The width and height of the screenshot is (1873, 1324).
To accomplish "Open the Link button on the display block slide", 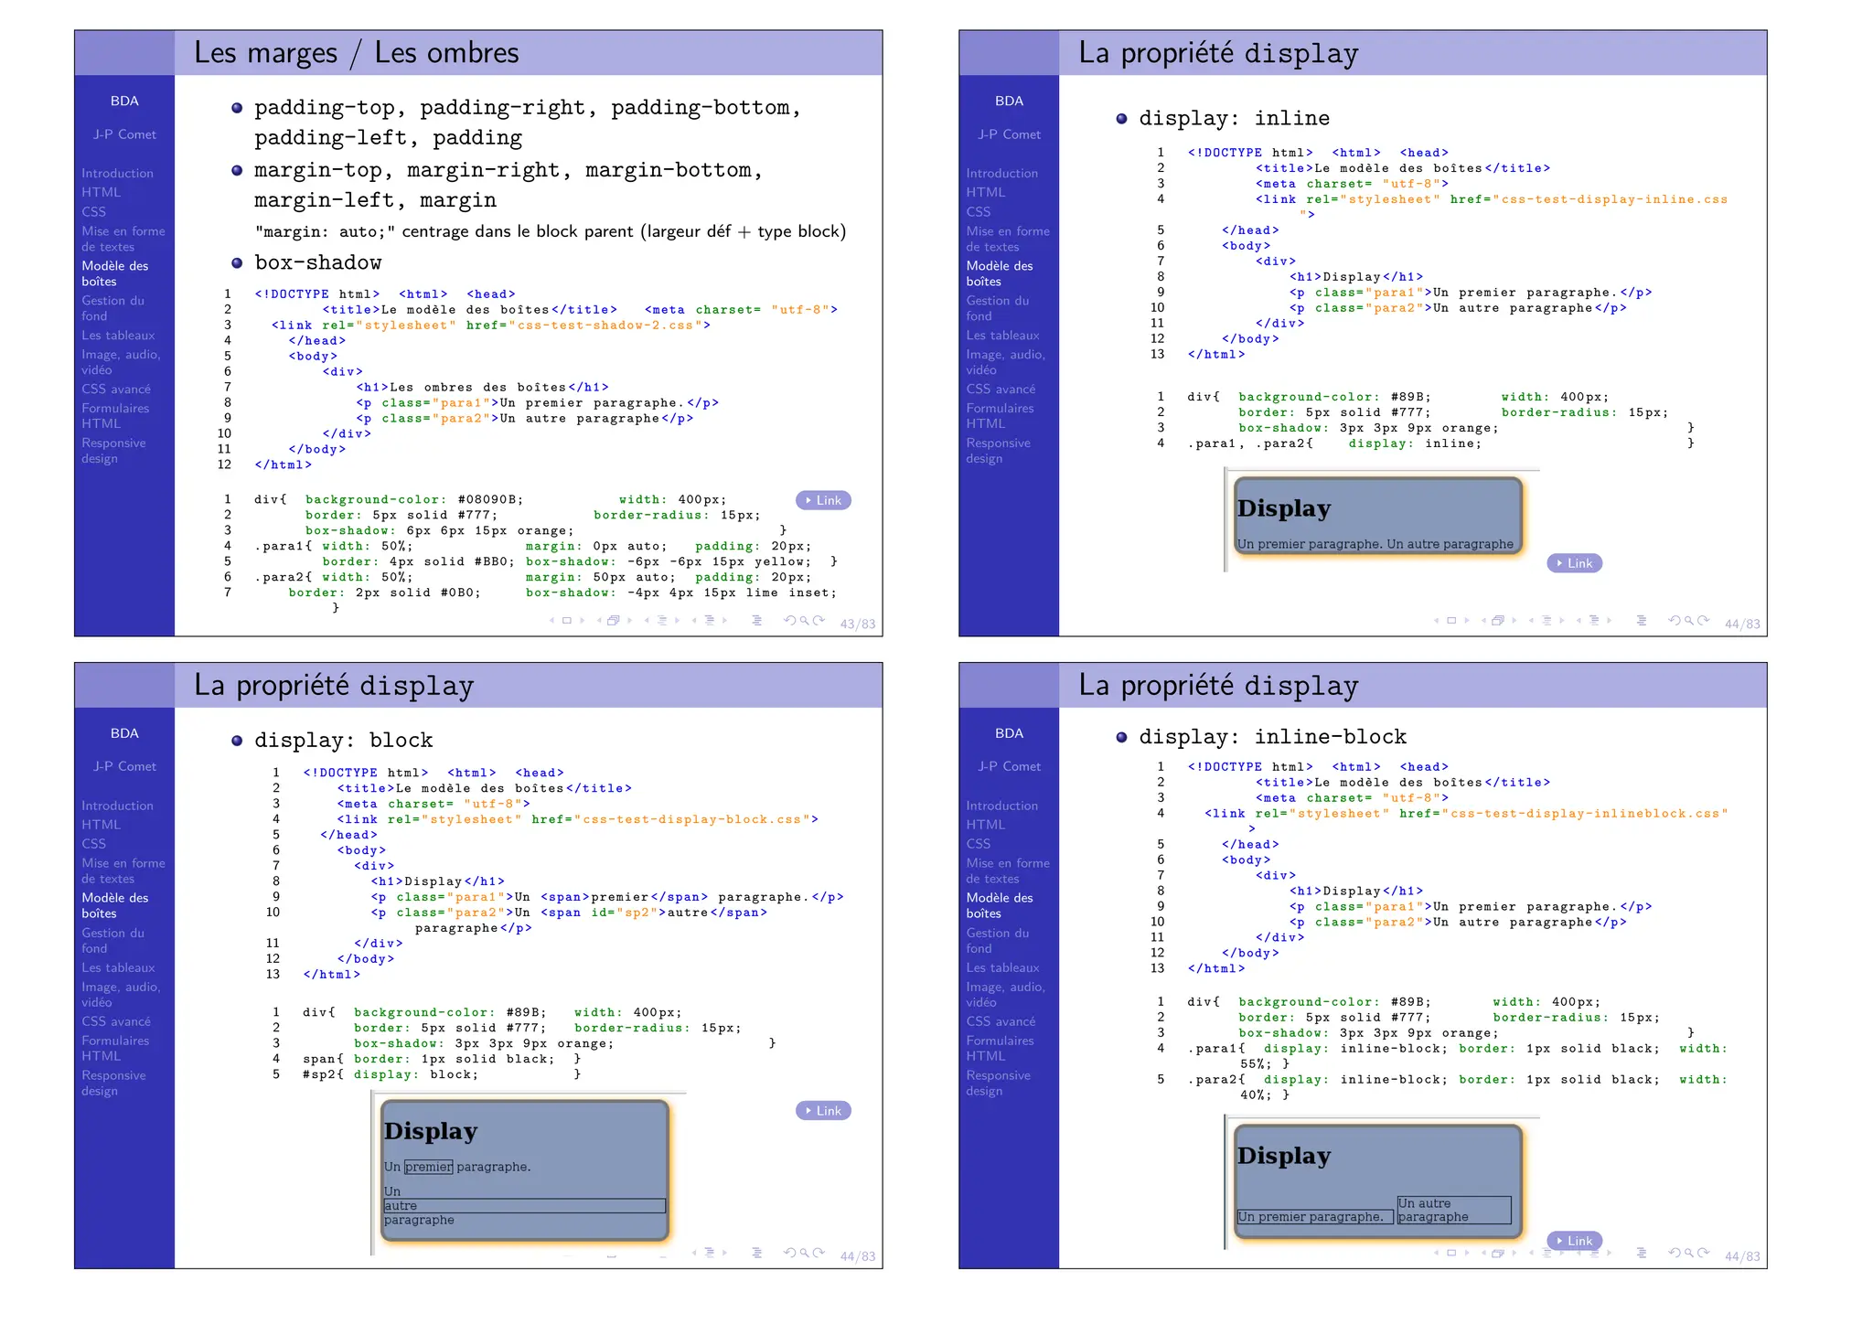I will tap(823, 1111).
